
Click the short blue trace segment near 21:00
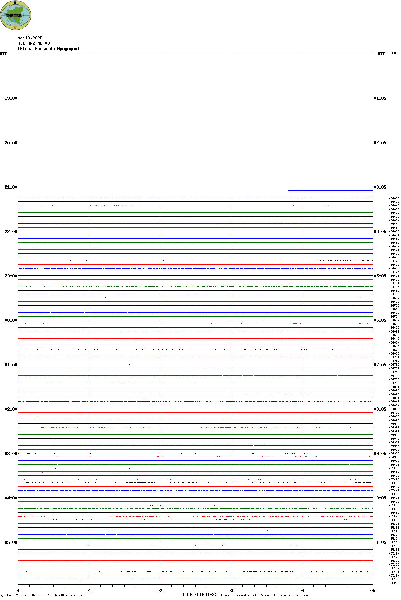[330, 191]
